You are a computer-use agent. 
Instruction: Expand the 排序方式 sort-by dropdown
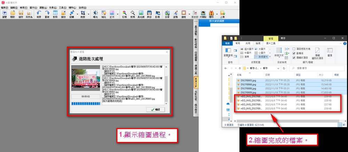(279, 55)
